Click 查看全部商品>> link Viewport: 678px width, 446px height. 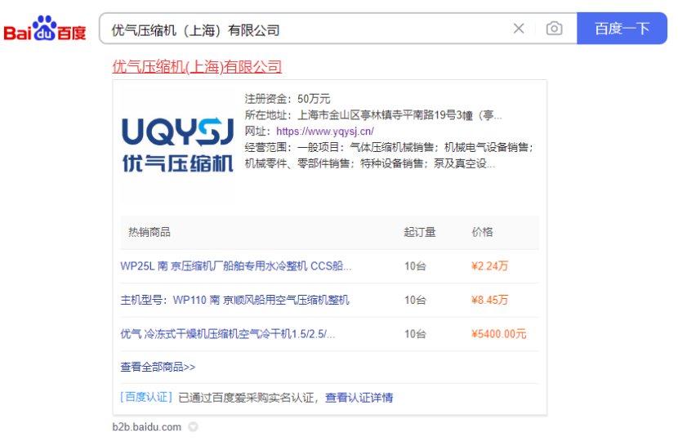158,367
